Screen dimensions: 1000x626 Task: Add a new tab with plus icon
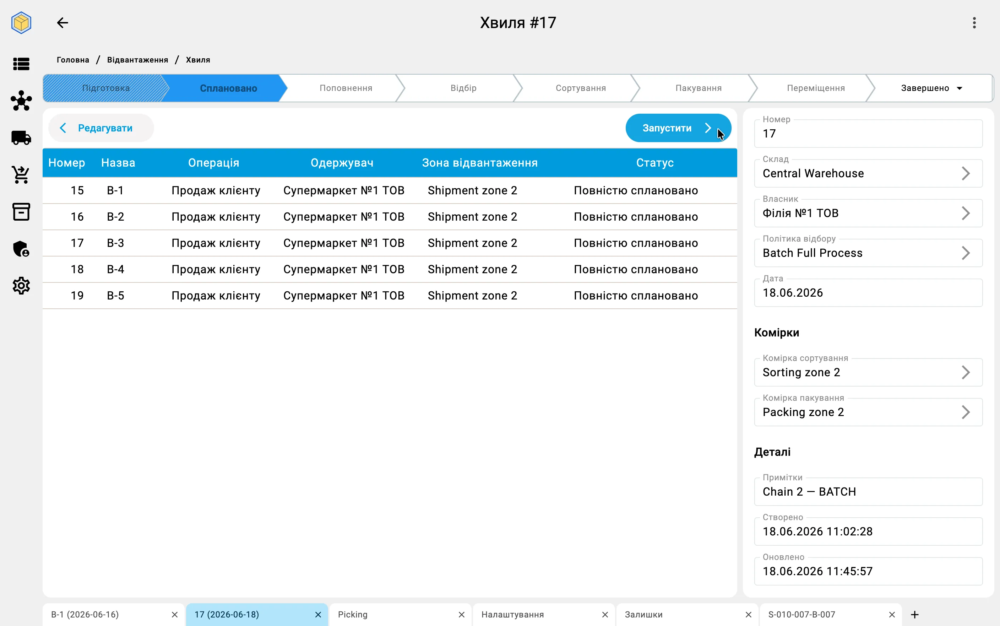(915, 614)
